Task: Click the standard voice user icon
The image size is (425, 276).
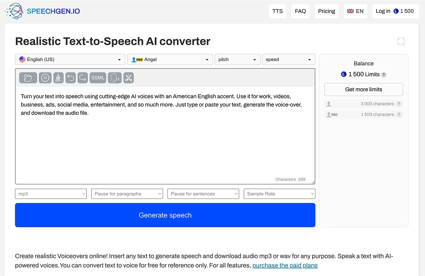Action: [329, 104]
